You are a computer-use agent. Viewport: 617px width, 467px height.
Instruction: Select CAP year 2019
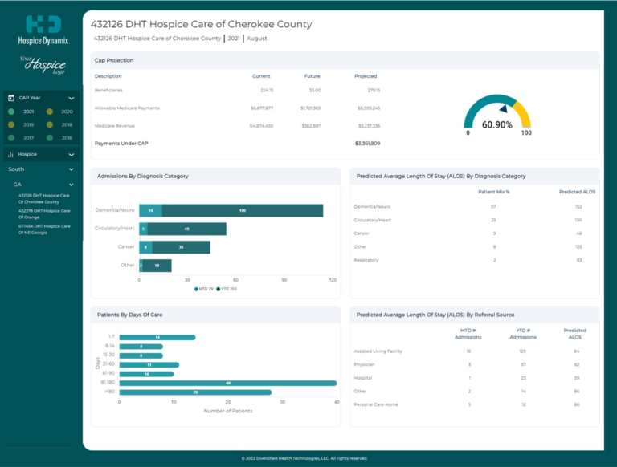pos(22,124)
